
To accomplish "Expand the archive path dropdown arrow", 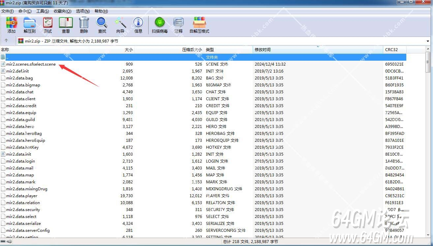I will [x=428, y=41].
